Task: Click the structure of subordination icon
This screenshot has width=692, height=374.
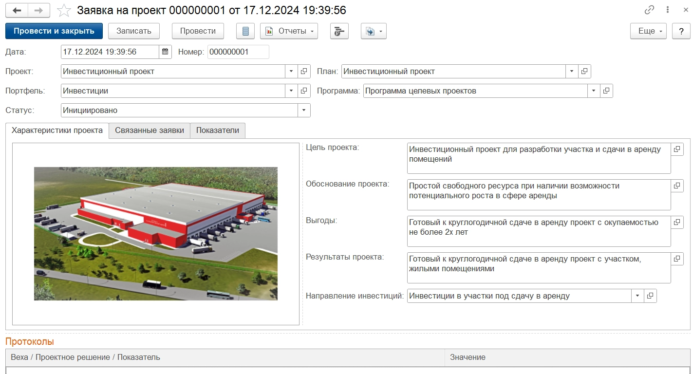Action: pyautogui.click(x=339, y=31)
